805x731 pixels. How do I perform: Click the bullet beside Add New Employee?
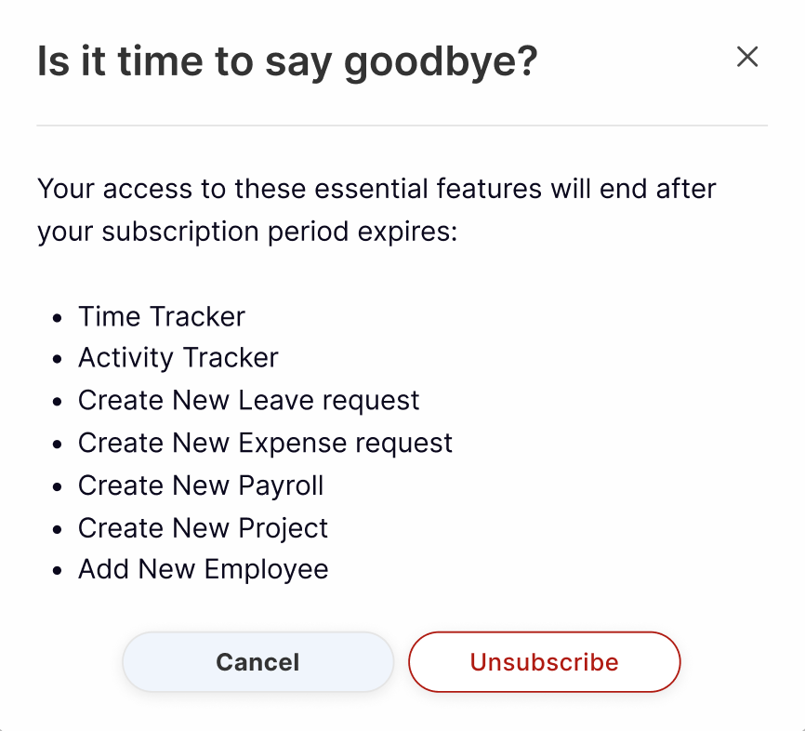[x=59, y=571]
